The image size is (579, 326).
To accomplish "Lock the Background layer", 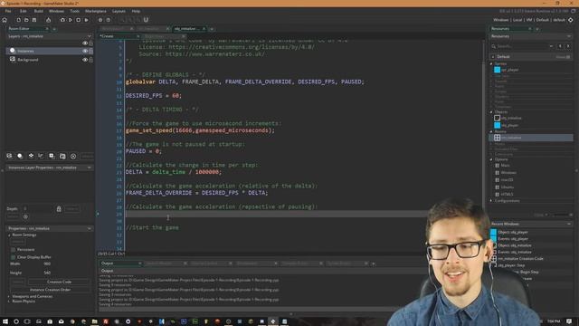I will 90,60.
